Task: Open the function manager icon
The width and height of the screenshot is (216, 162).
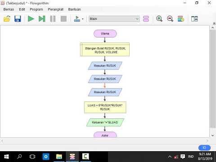Action: click(146, 19)
